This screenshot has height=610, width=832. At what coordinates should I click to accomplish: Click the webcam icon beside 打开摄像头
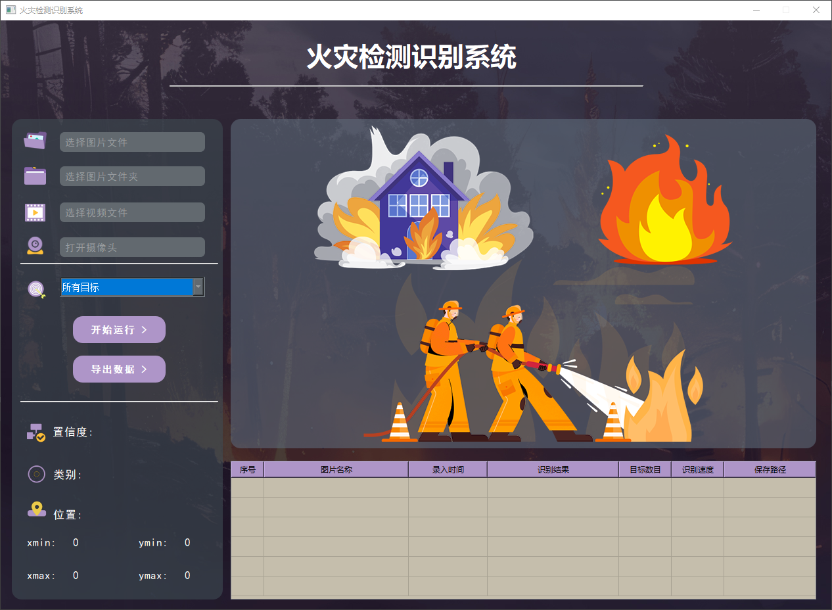pyautogui.click(x=35, y=245)
